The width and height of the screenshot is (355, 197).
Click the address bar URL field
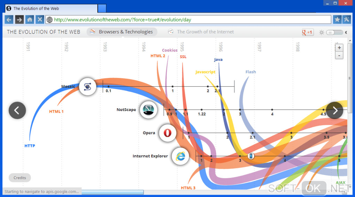pos(188,20)
